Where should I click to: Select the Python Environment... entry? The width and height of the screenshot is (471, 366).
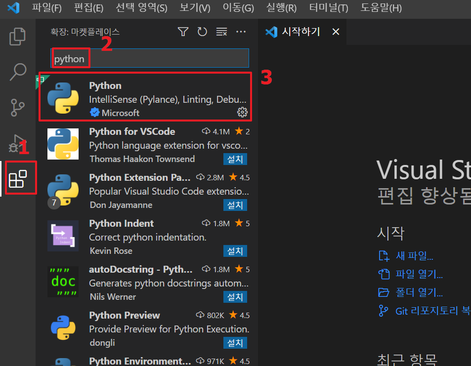pyautogui.click(x=140, y=361)
